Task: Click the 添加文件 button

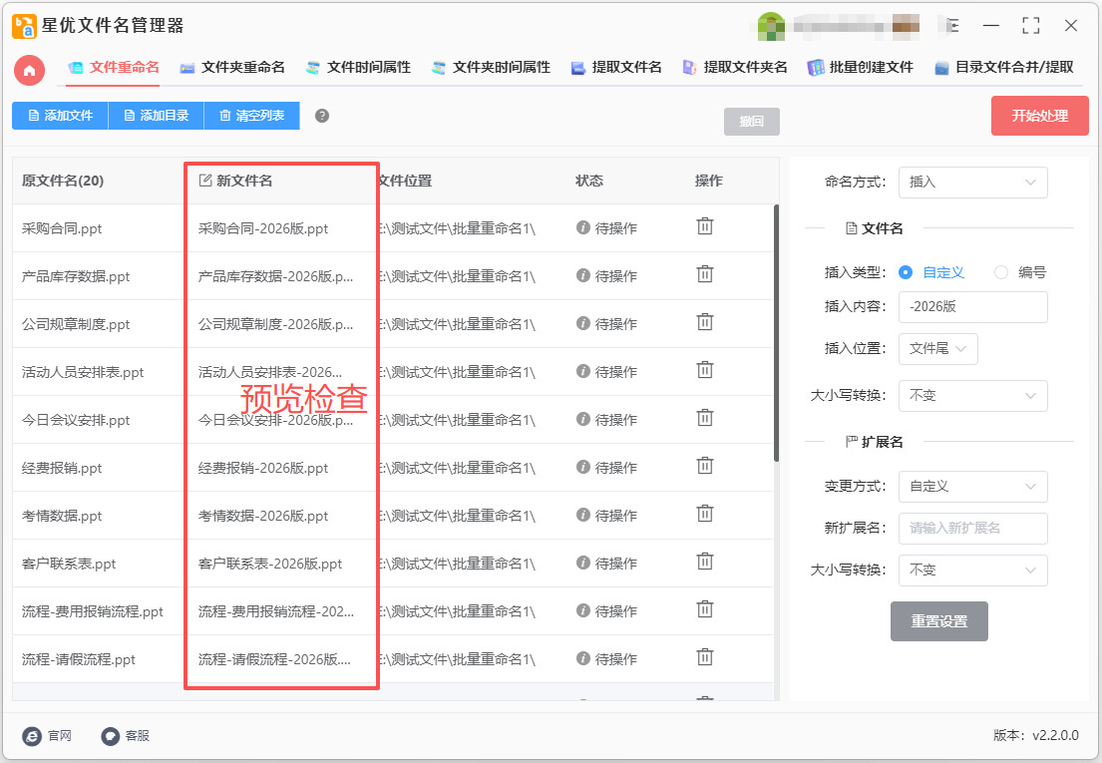Action: [x=60, y=116]
